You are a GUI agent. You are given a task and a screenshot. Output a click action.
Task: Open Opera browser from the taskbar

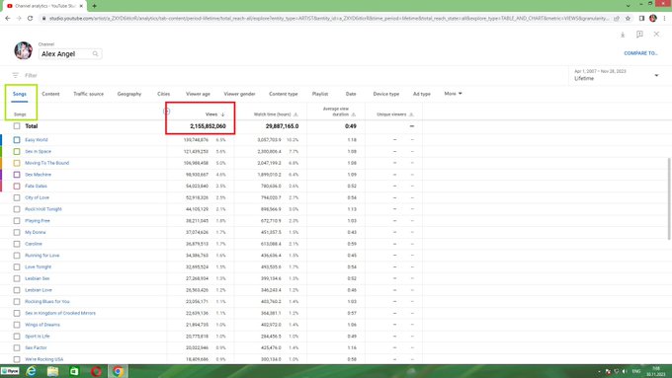(x=96, y=371)
